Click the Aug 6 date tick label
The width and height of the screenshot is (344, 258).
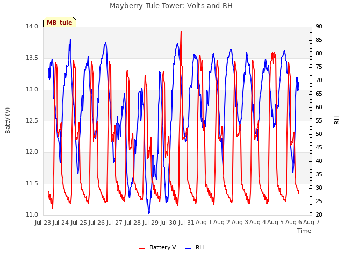(293, 222)
